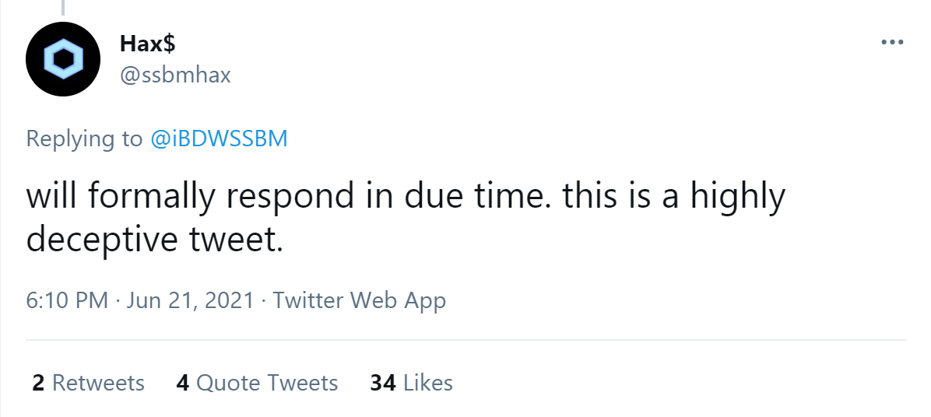Open the Hax$ profile avatar

pyautogui.click(x=62, y=59)
